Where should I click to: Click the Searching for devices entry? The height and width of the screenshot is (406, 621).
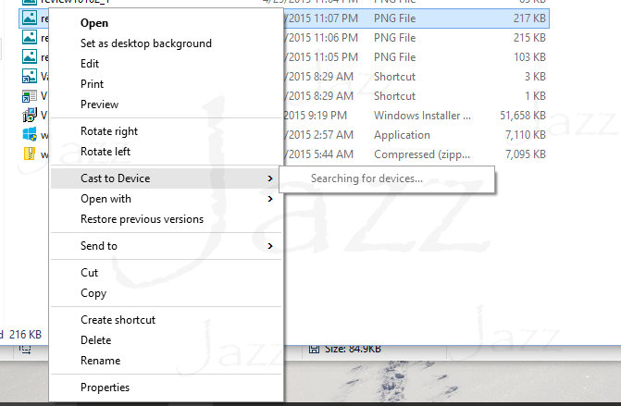366,178
